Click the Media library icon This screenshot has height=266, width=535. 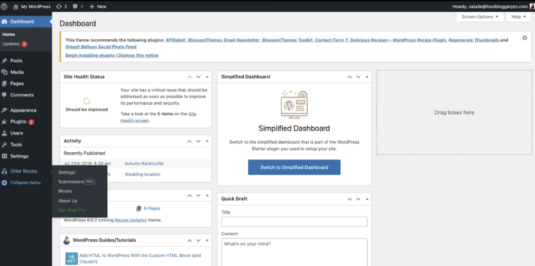tap(4, 72)
